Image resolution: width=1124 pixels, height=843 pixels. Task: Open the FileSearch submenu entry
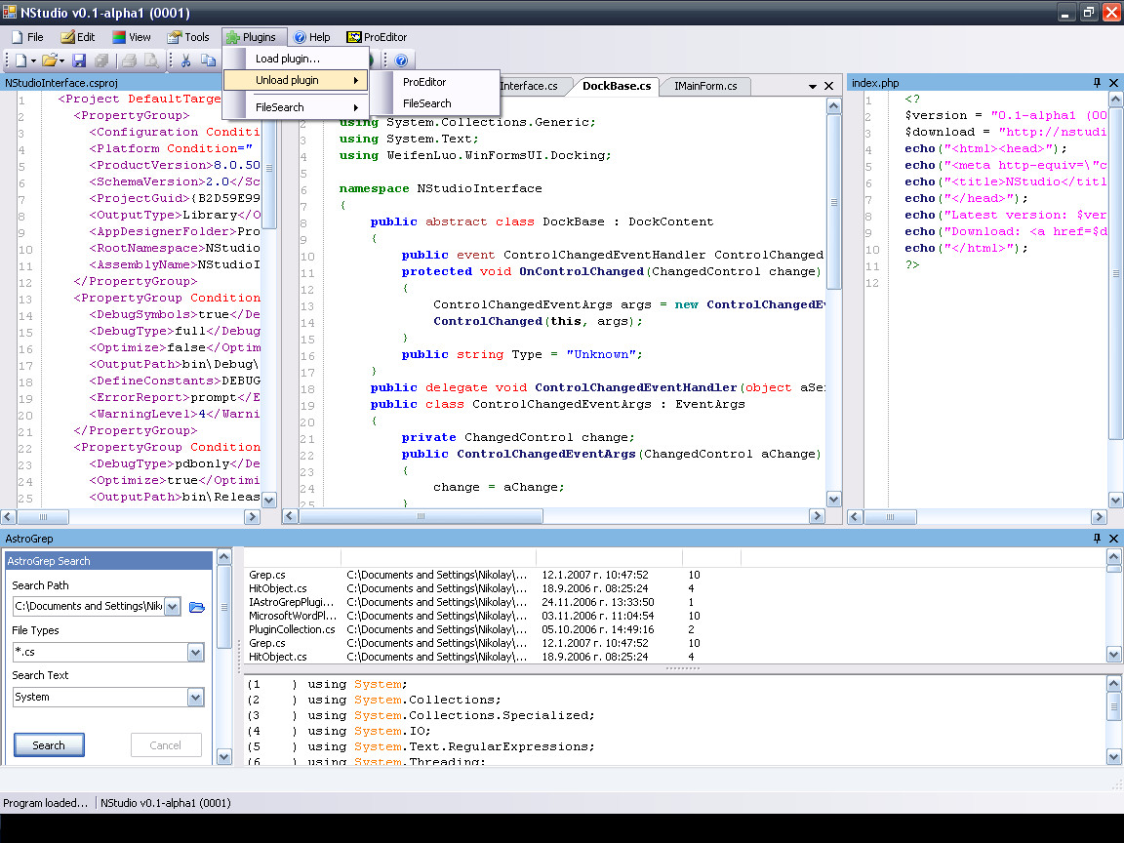296,107
